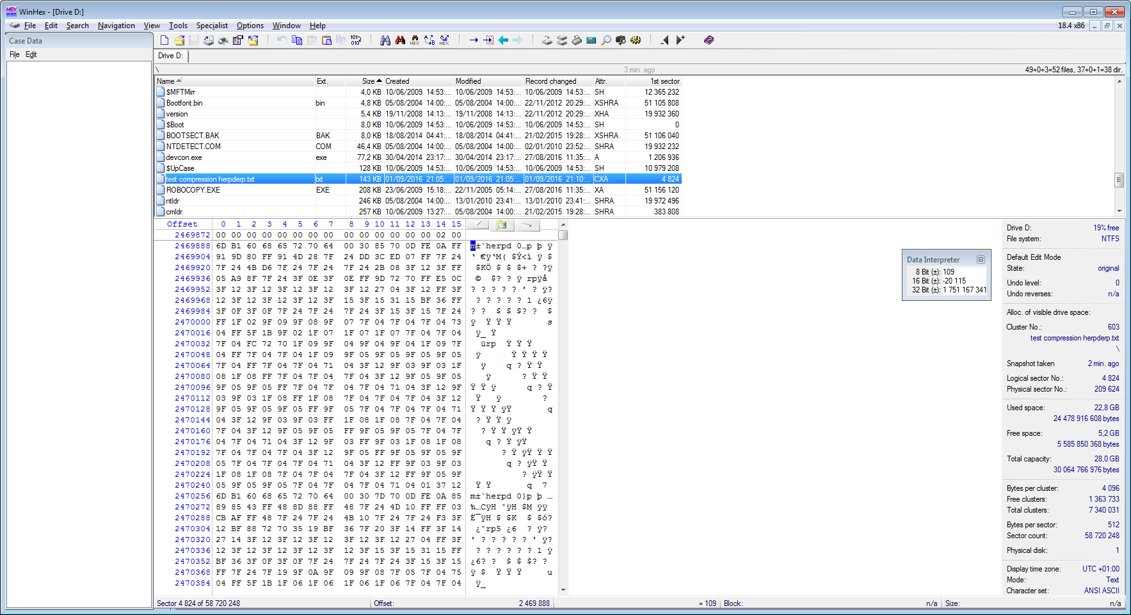Viewport: 1131px width, 615px height.
Task: Click the hex view scrollbar thumb
Action: tap(563, 234)
